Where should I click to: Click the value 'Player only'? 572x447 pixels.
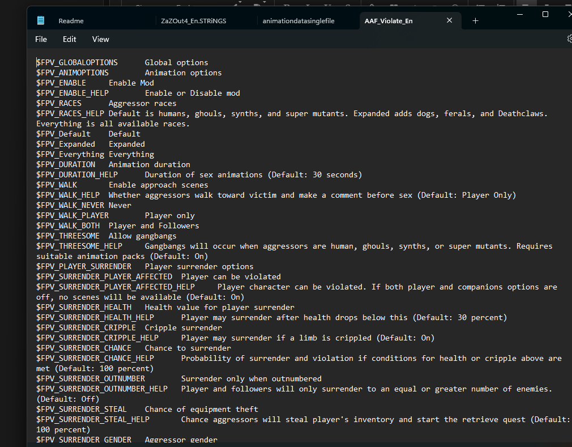tap(170, 216)
